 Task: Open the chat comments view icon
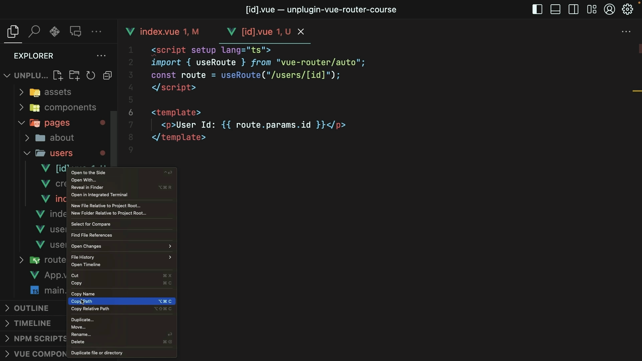(76, 32)
